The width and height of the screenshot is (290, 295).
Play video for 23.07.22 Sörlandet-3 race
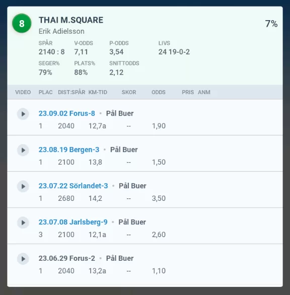tap(23, 186)
